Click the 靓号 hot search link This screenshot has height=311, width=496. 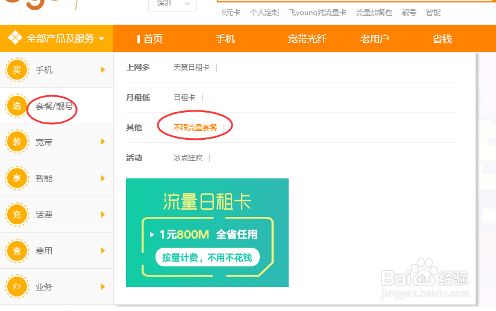(409, 12)
